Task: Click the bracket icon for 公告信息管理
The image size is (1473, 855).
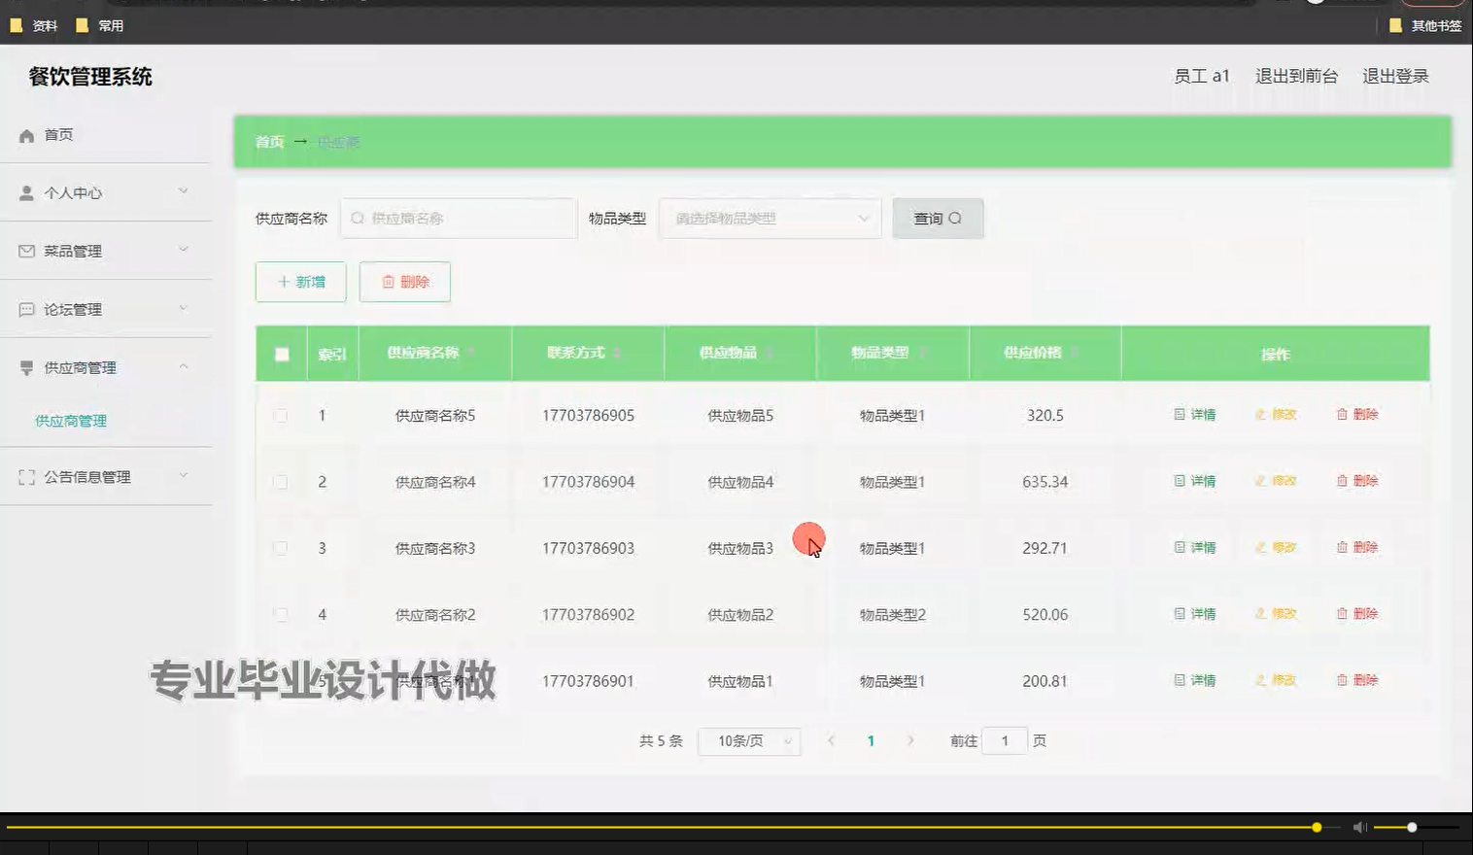Action: pos(26,477)
